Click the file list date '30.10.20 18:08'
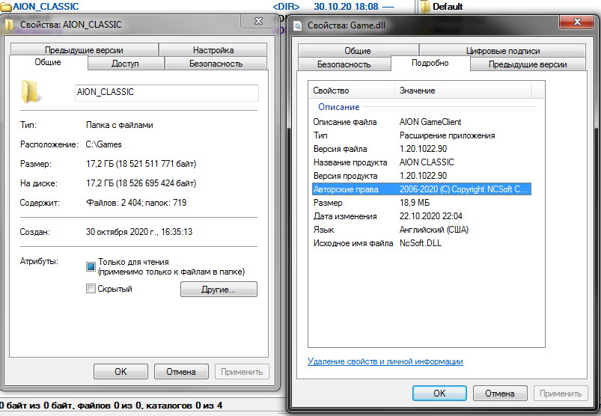 coord(346,7)
